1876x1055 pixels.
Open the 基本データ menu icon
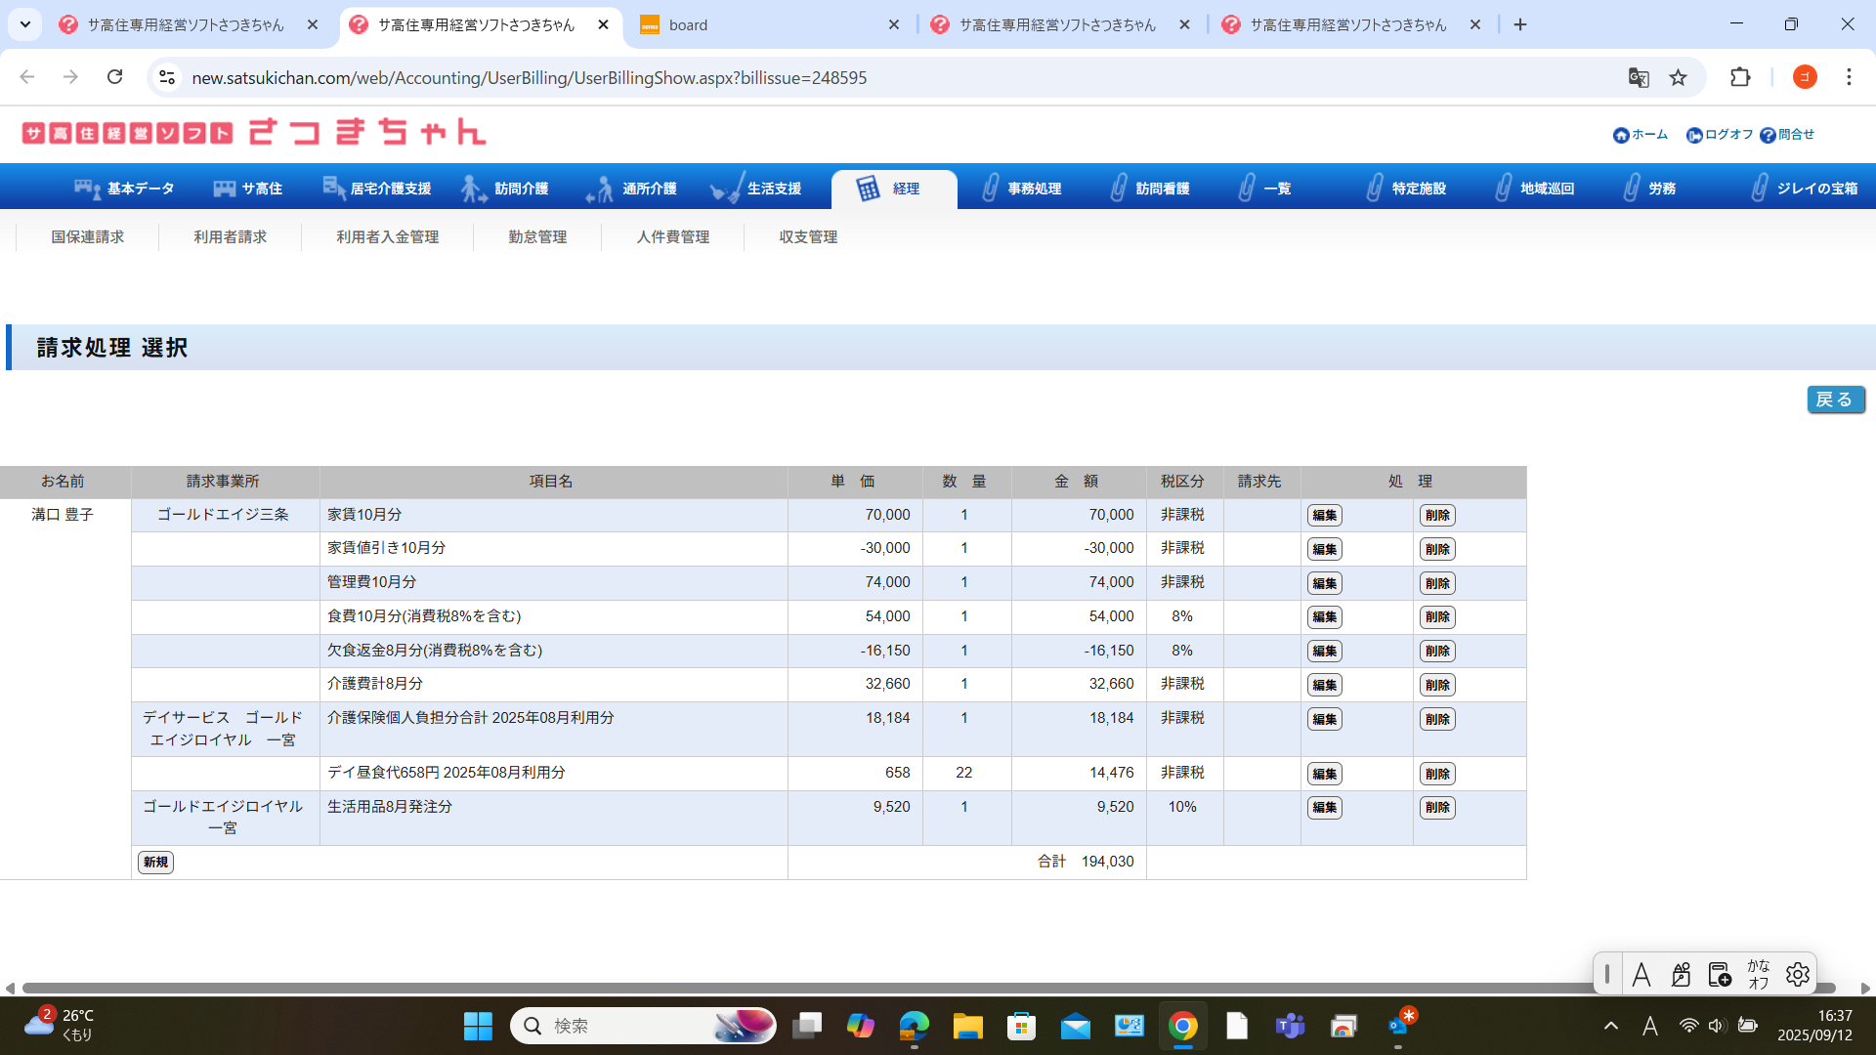point(87,189)
